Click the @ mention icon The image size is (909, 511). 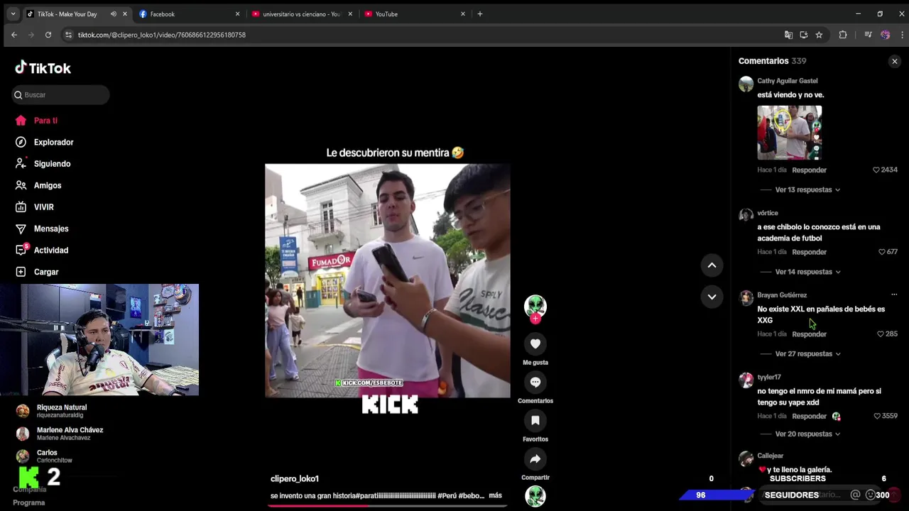pos(855,495)
